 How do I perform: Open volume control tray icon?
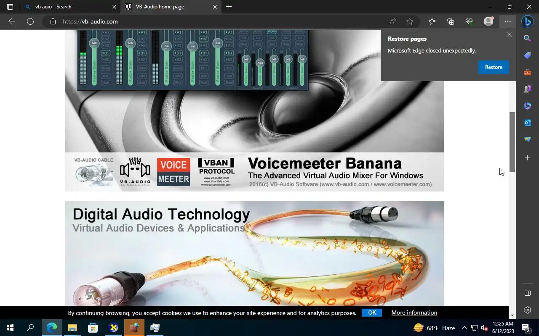point(484,328)
